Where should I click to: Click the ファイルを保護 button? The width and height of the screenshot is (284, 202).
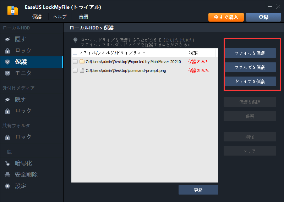pos(250,53)
